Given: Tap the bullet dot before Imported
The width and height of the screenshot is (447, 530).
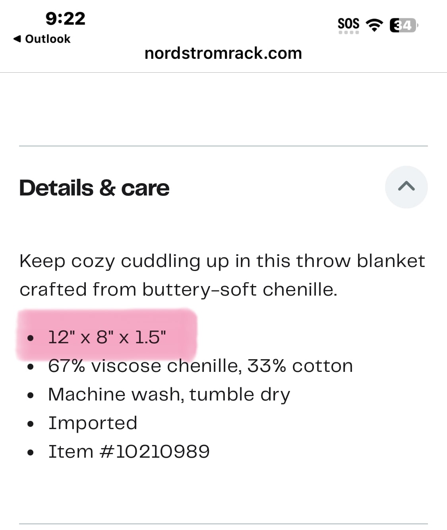Looking at the screenshot, I should (31, 424).
